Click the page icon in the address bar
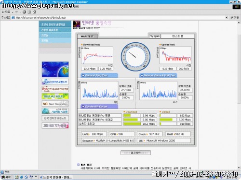This screenshot has height=180, width=241. pyautogui.click(x=13, y=18)
